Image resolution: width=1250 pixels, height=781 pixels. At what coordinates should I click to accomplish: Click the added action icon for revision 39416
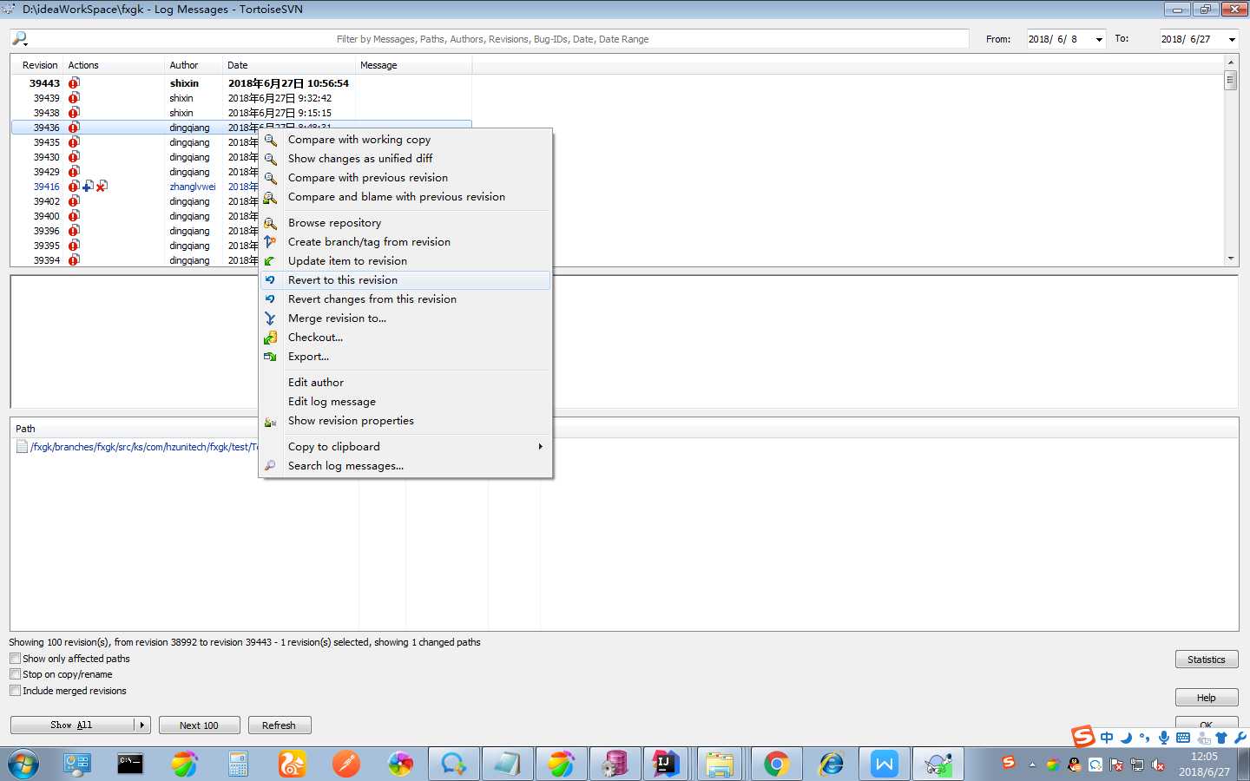tap(88, 187)
